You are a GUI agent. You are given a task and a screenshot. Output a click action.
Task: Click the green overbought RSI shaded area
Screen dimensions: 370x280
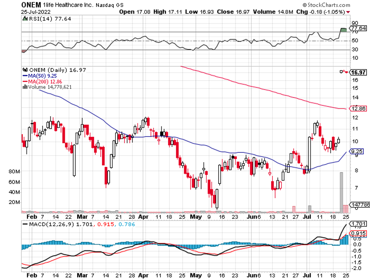pos(344,30)
